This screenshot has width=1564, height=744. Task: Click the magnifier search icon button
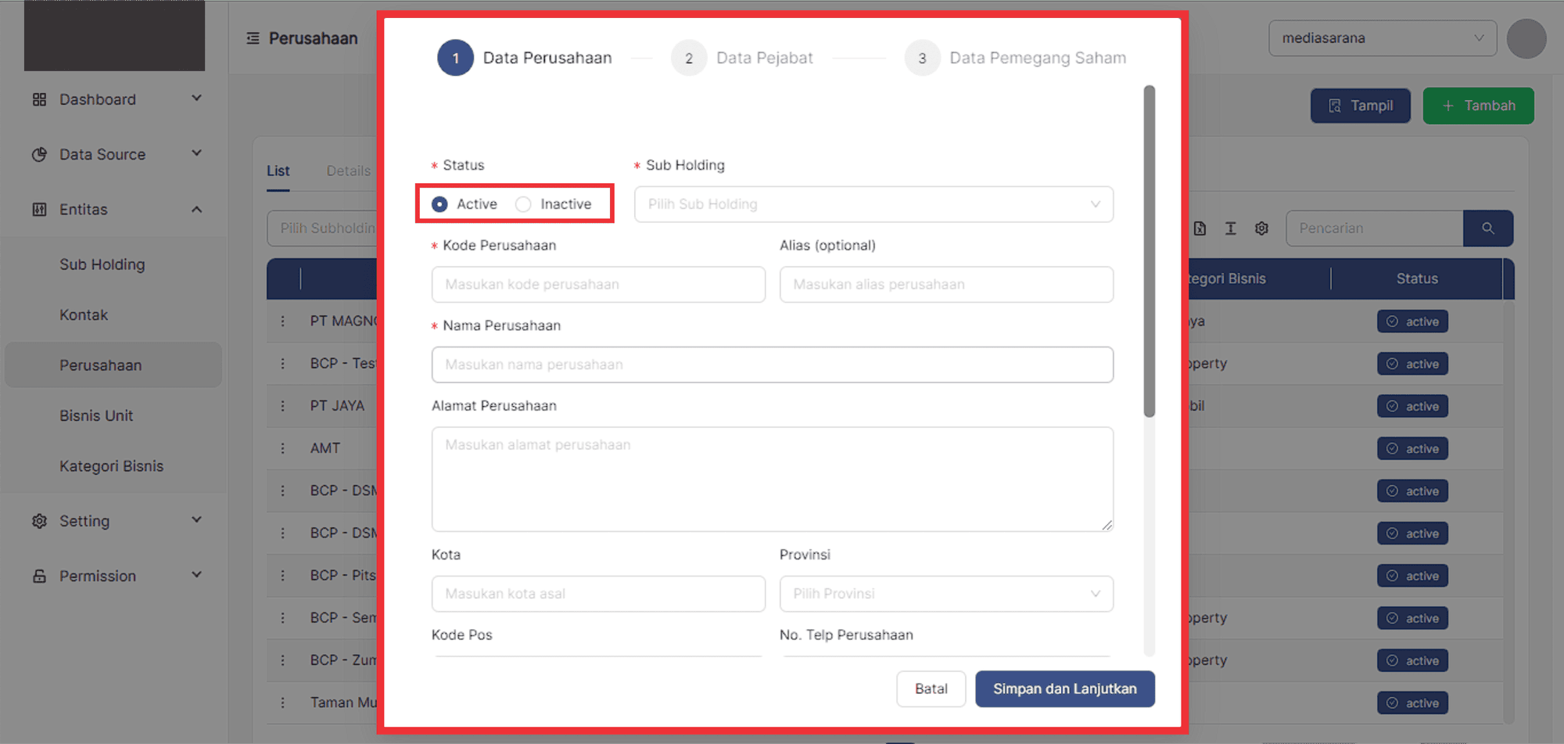pos(1487,228)
